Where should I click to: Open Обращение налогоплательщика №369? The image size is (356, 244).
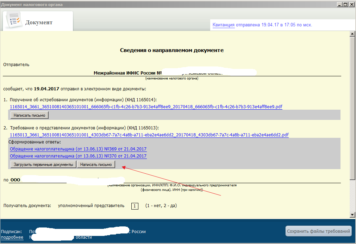pos(78,149)
